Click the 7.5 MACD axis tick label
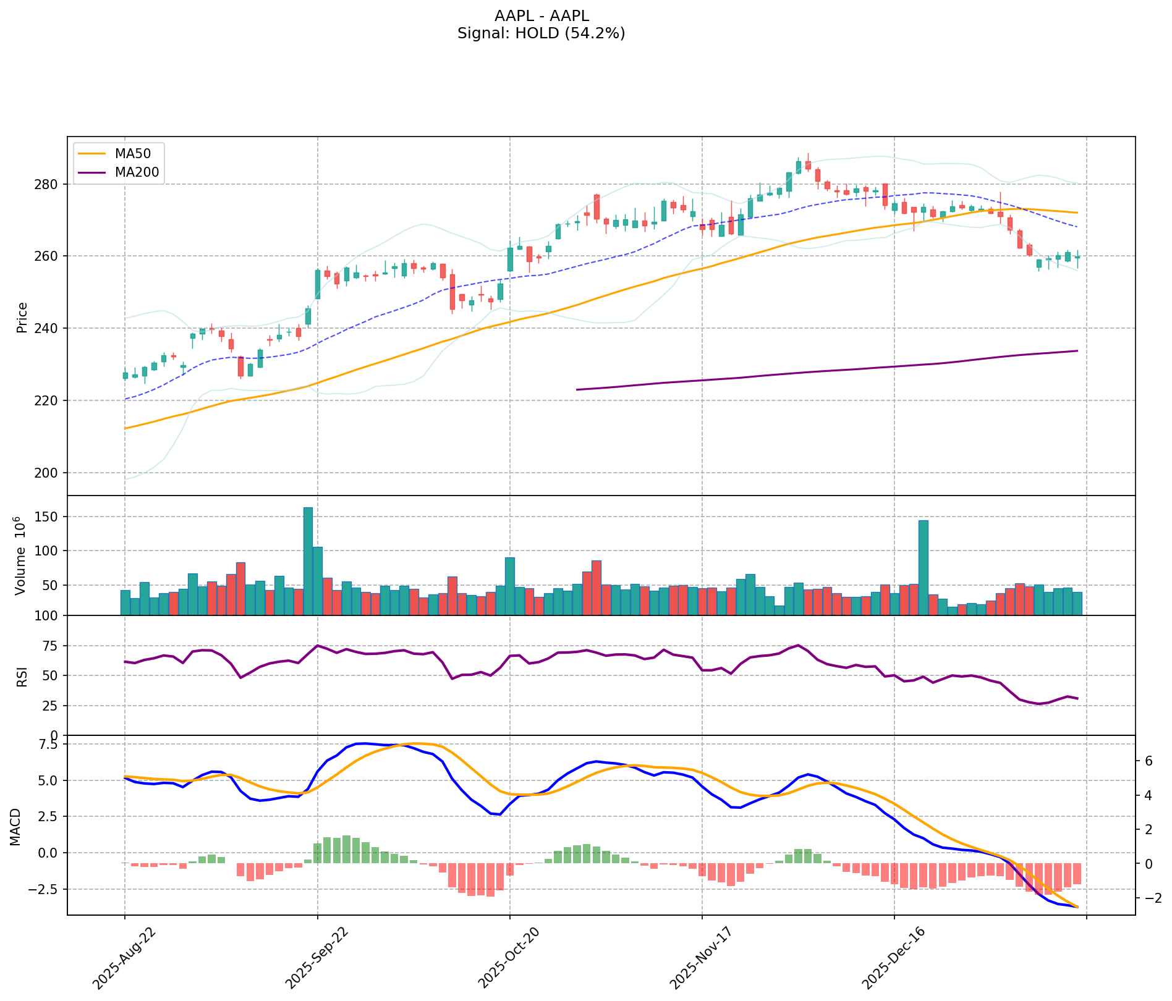Viewport: 1172px width, 1001px height. tap(49, 745)
